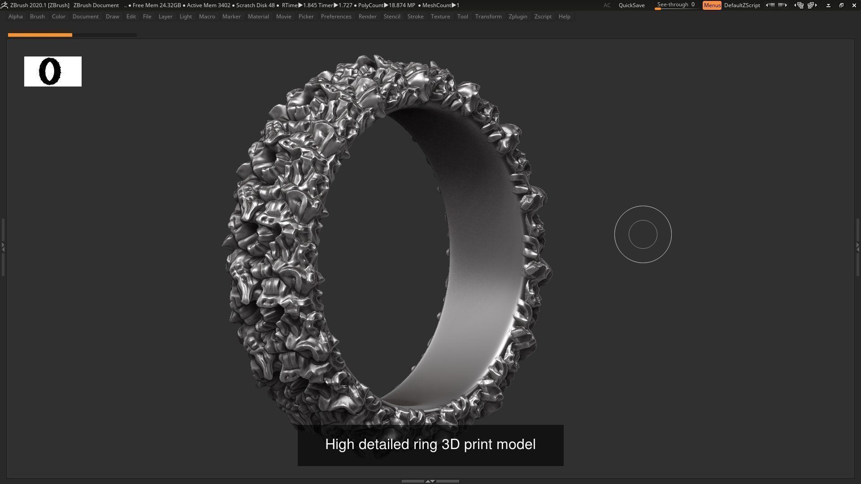Restore down the ZBrush window
861x484 pixels.
[x=841, y=5]
